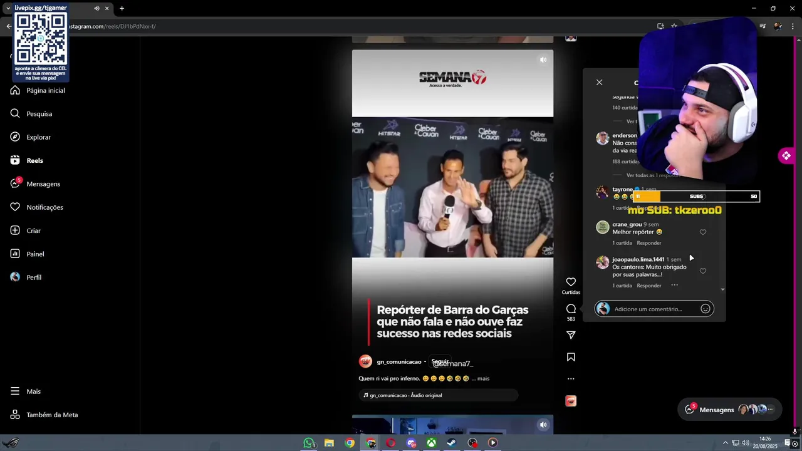Open crane_grou username profile
This screenshot has width=802, height=451.
coord(627,224)
